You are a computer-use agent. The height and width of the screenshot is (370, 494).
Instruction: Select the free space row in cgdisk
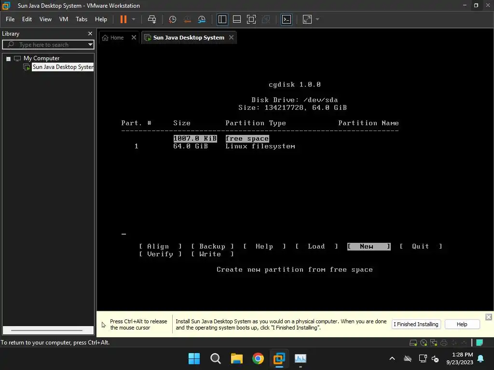pyautogui.click(x=221, y=138)
